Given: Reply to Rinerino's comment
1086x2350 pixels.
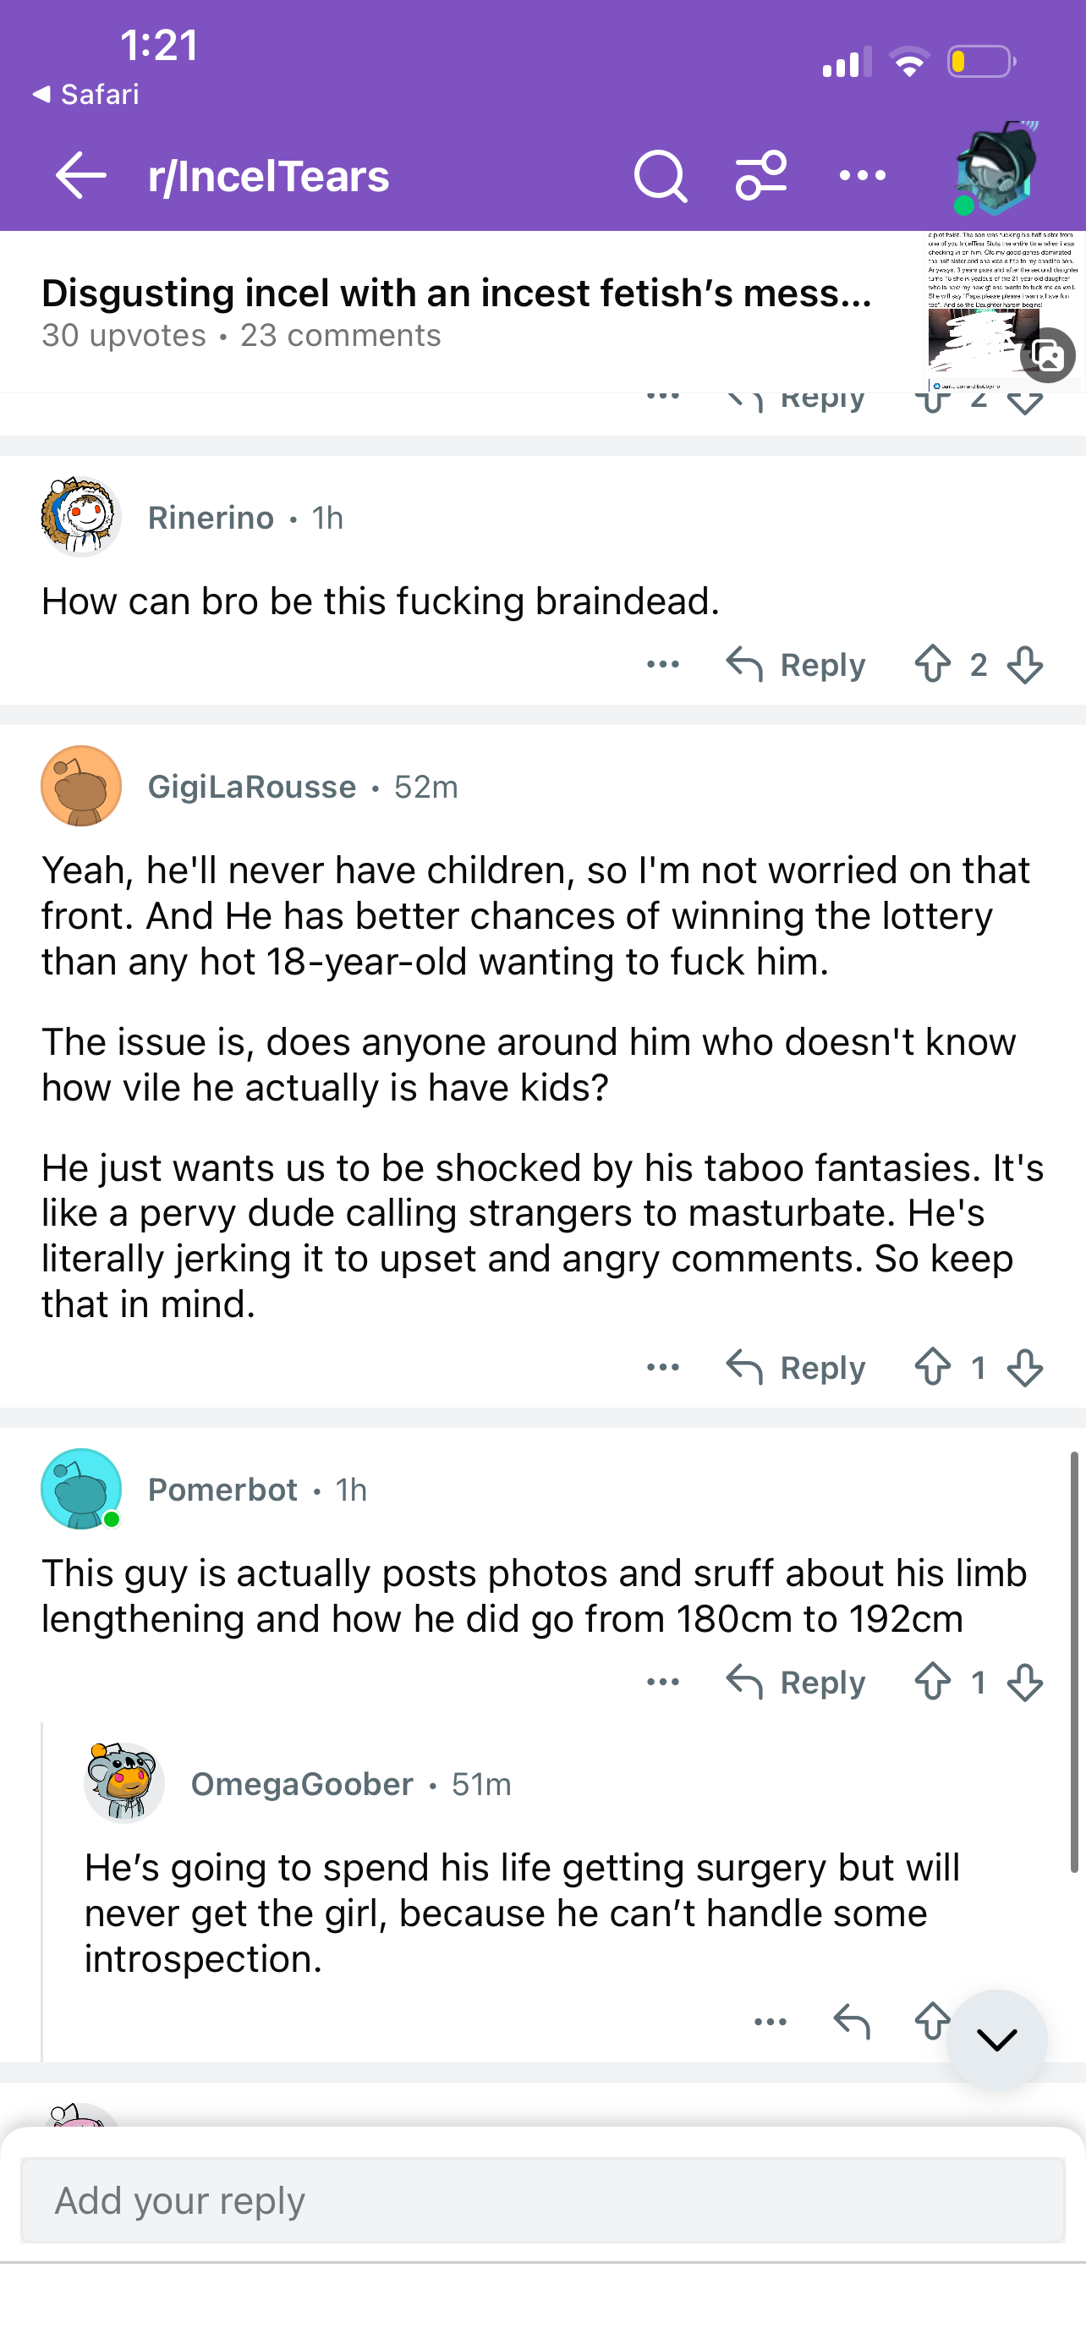Looking at the screenshot, I should [796, 664].
